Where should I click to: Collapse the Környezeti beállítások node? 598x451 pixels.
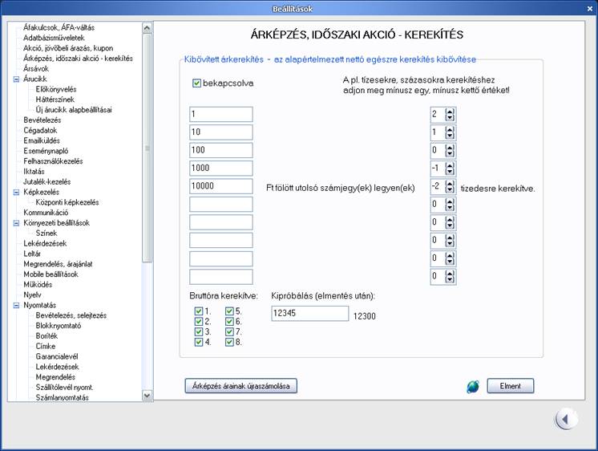[x=16, y=223]
